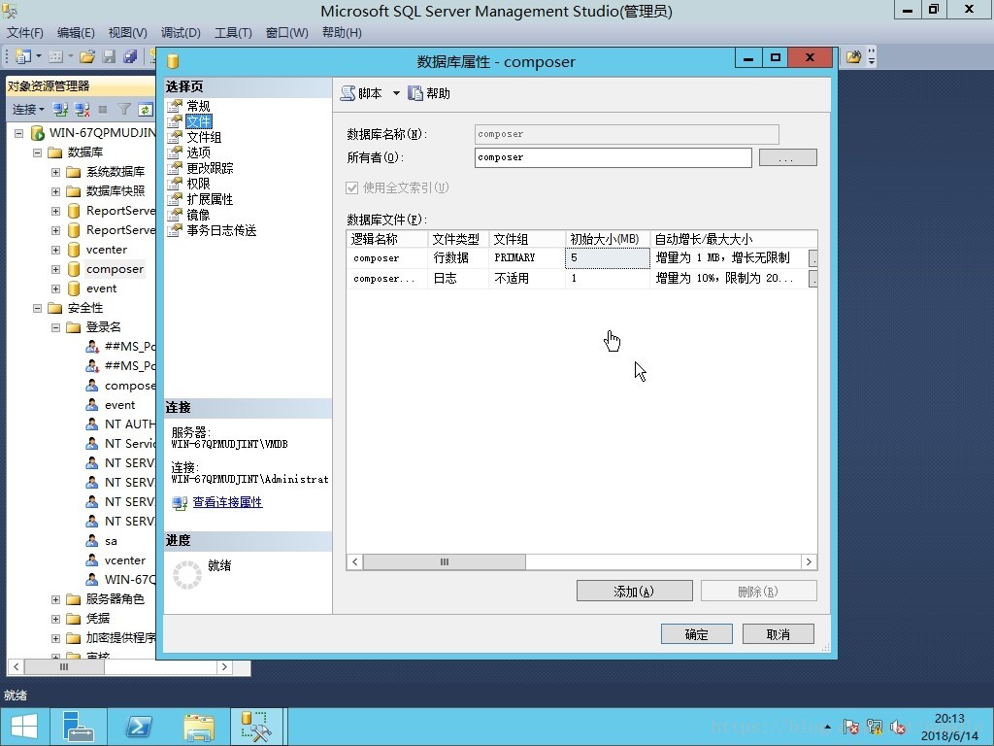The width and height of the screenshot is (994, 746).
Task: Open the New Query dropdown arrow
Action: pos(39,56)
